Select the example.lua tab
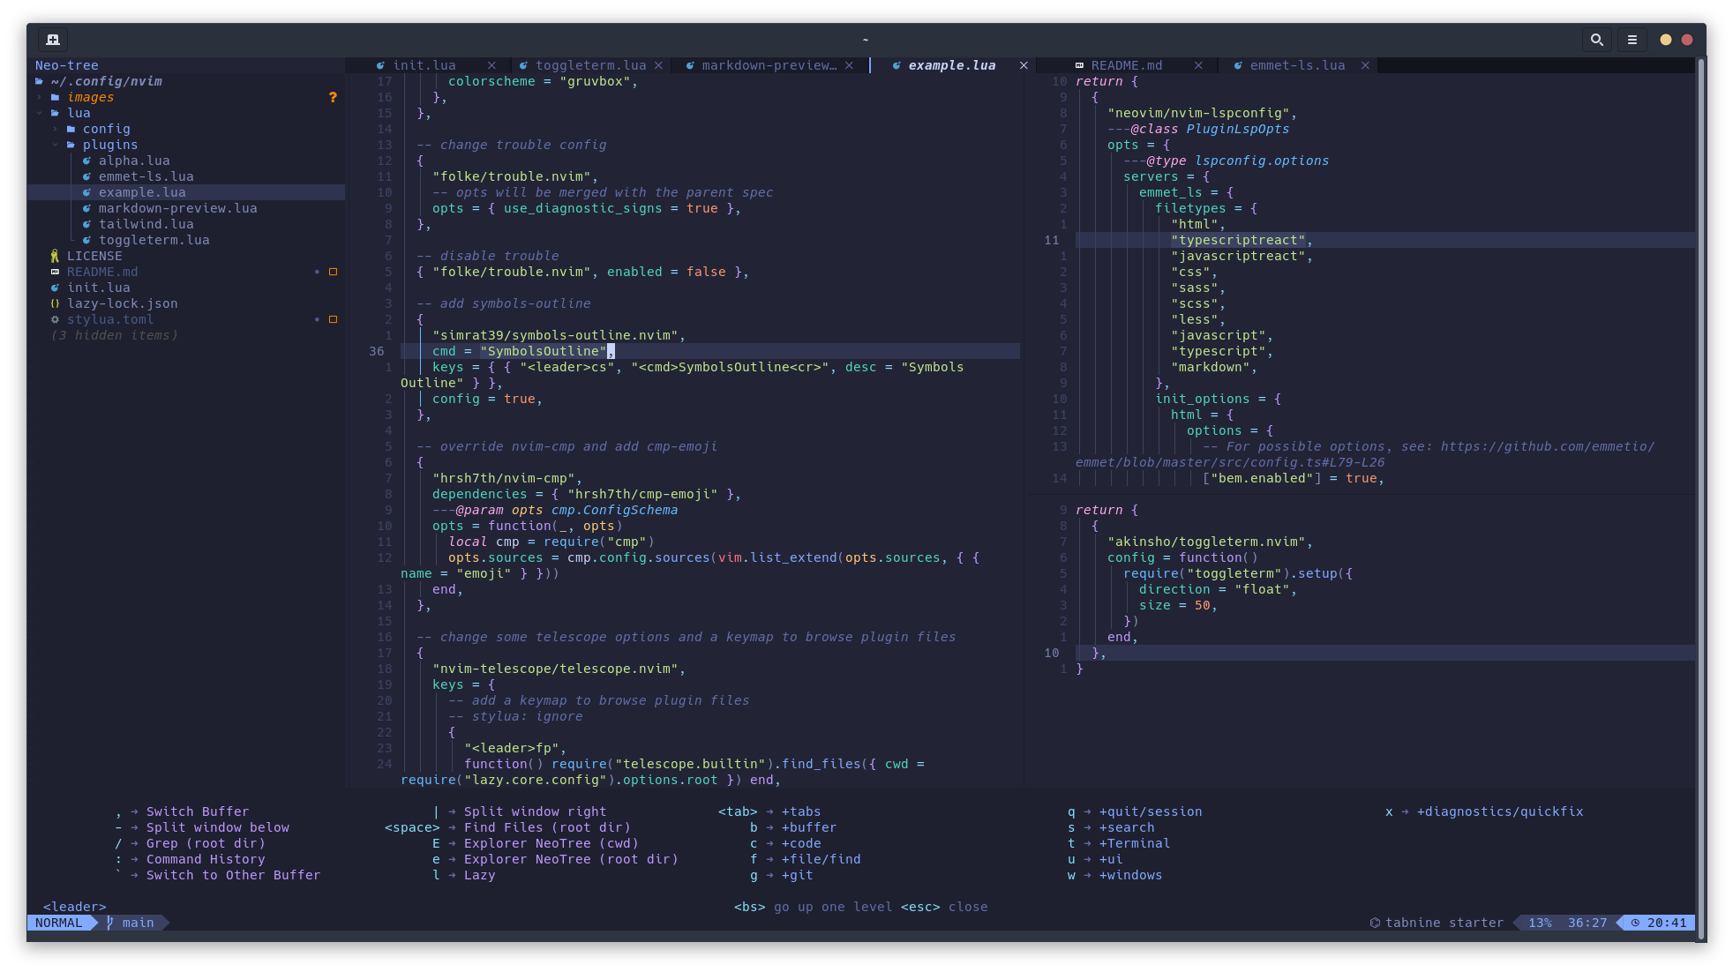 pos(951,65)
